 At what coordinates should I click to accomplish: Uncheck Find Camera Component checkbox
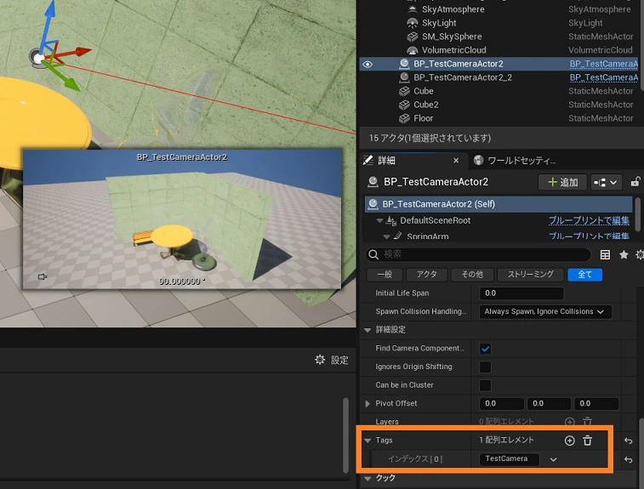[x=485, y=349]
